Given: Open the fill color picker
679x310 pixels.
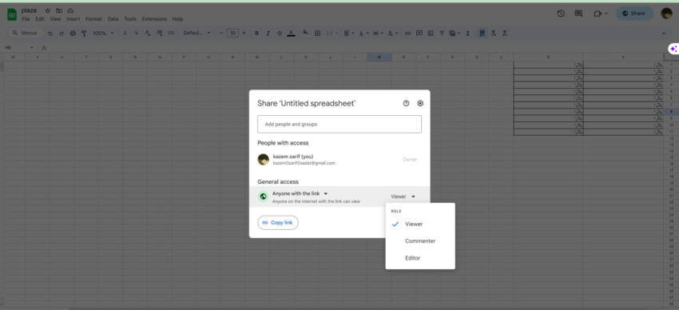Looking at the screenshot, I should pos(305,34).
